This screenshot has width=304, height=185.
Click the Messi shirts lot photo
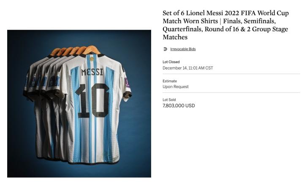(79, 104)
